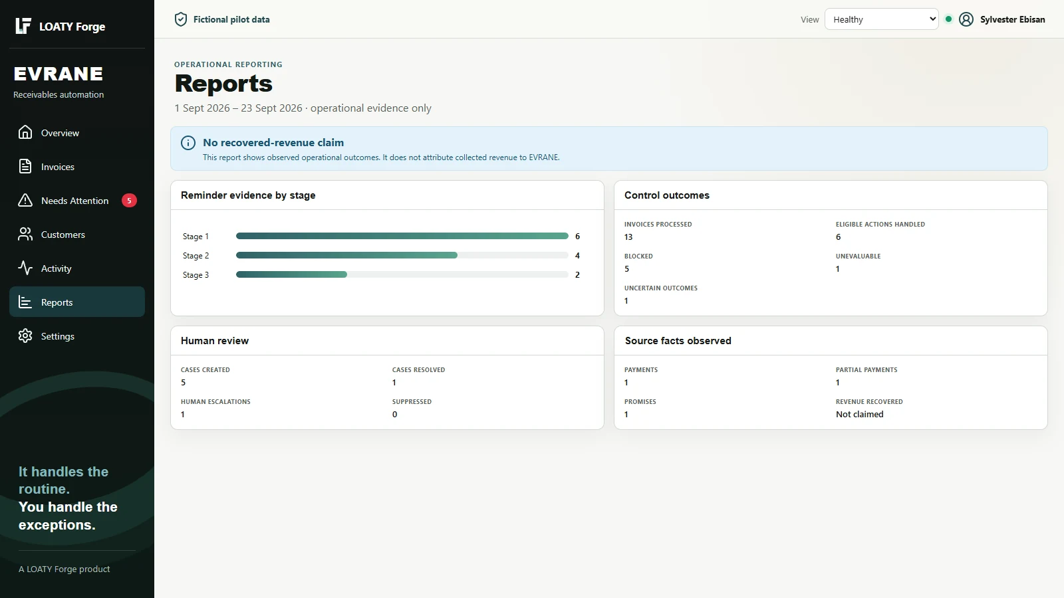Click the Uncertain Outcomes label
Viewport: 1064px width, 598px height.
tap(661, 288)
